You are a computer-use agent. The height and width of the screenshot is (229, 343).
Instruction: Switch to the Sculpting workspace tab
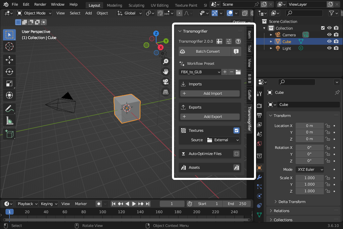tap(136, 5)
